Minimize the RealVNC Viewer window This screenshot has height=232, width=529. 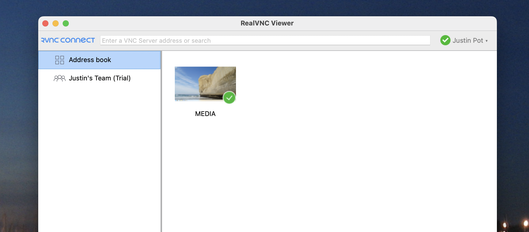click(56, 23)
